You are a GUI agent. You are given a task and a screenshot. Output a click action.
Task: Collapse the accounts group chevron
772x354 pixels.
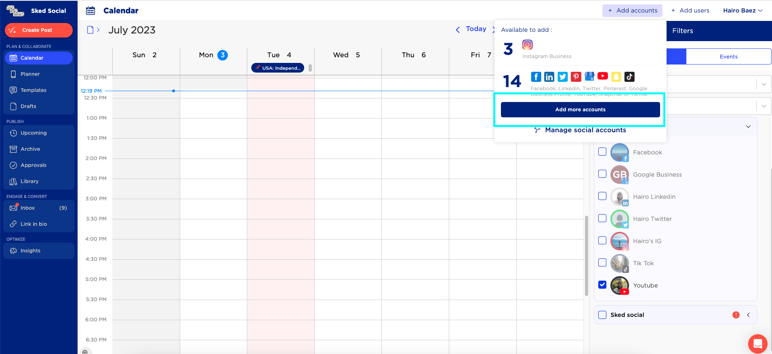(748, 127)
